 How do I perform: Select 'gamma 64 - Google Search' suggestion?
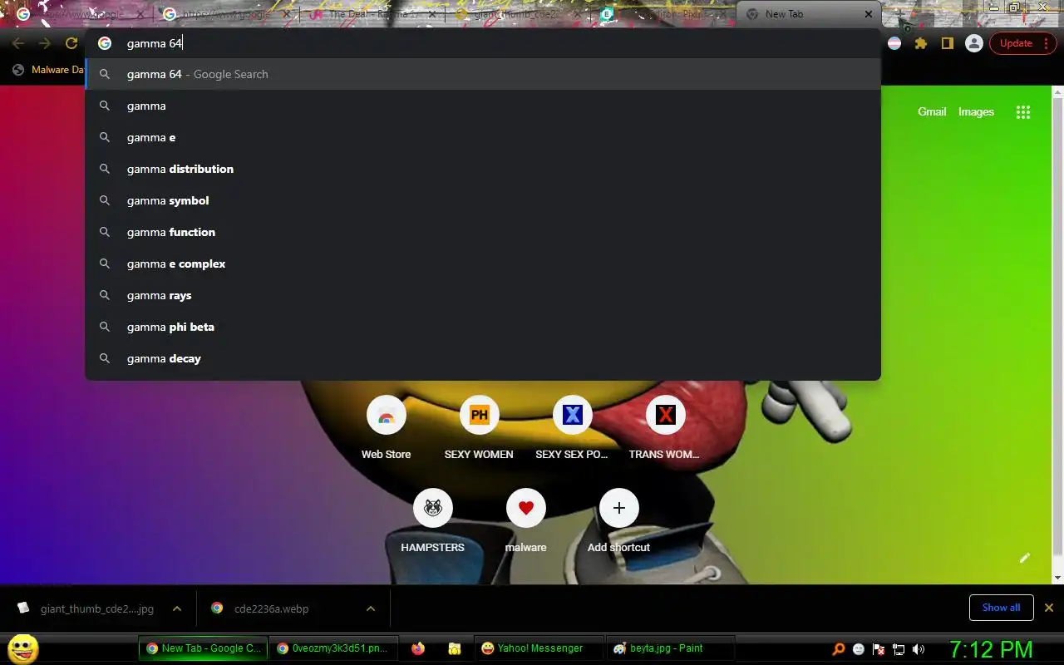click(x=483, y=74)
